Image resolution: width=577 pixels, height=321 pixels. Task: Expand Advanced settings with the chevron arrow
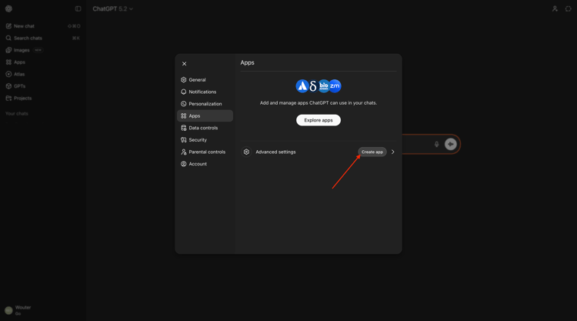pyautogui.click(x=393, y=152)
